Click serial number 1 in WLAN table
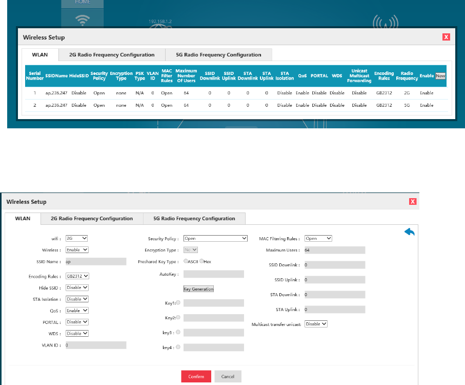Screen dimensions: 465x385 (35, 93)
